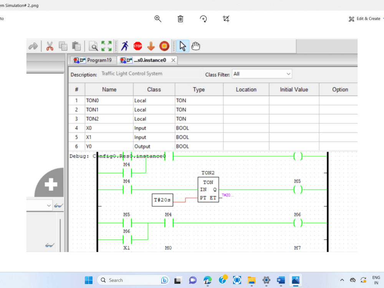Viewport: 384px width, 288px height.
Task: Start the simulation with the run icon
Action: tap(125, 46)
